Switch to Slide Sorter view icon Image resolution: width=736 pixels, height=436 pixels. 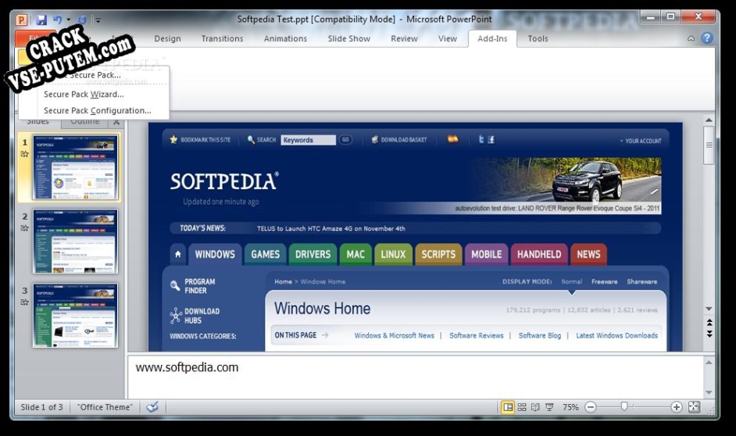522,407
